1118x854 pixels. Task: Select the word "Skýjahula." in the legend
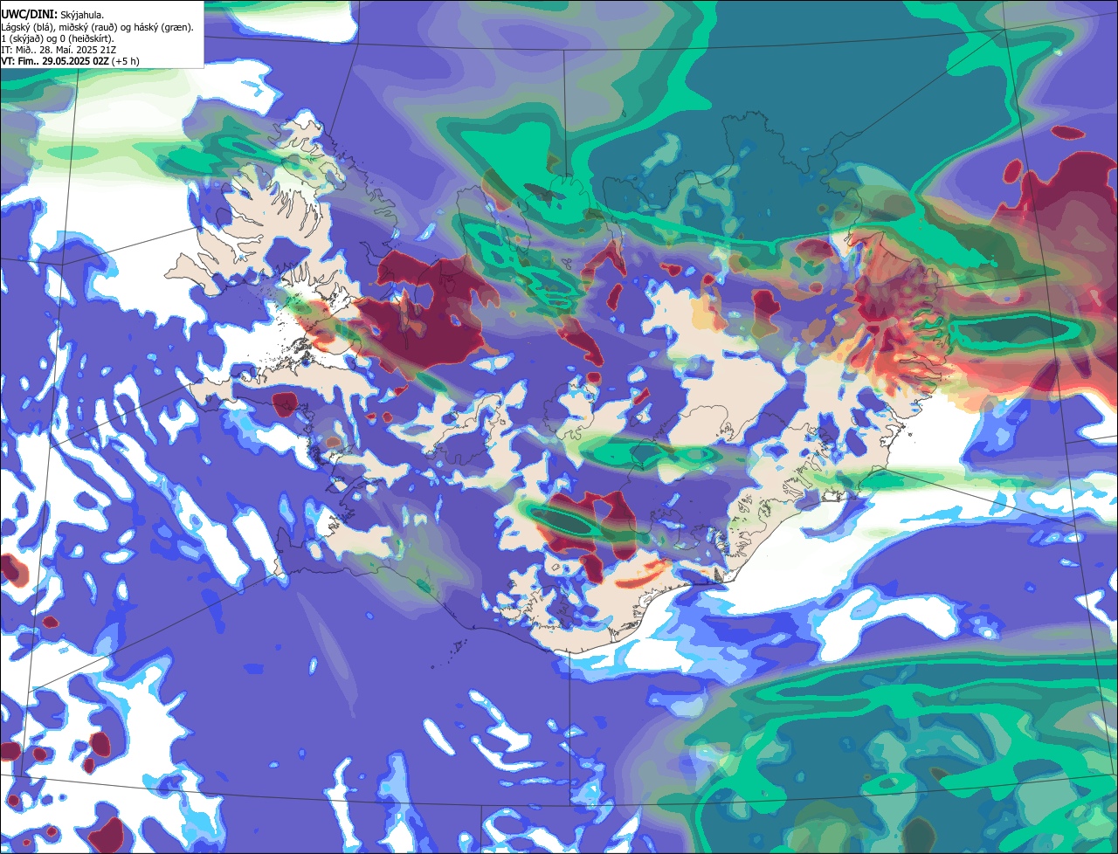[x=82, y=15]
